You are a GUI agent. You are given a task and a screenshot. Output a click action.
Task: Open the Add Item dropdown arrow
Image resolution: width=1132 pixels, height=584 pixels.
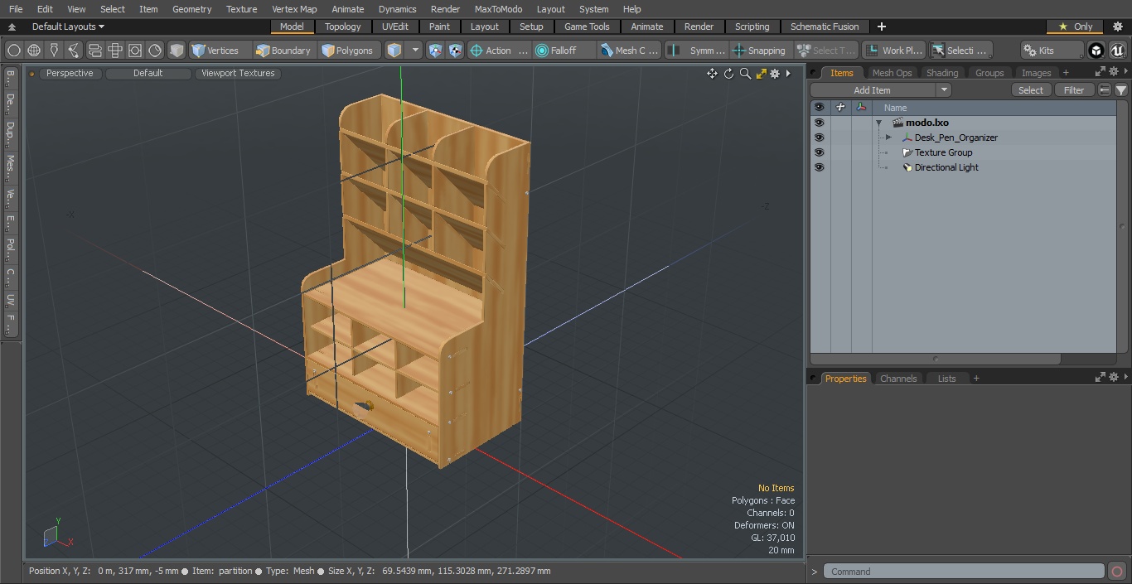[x=944, y=90]
